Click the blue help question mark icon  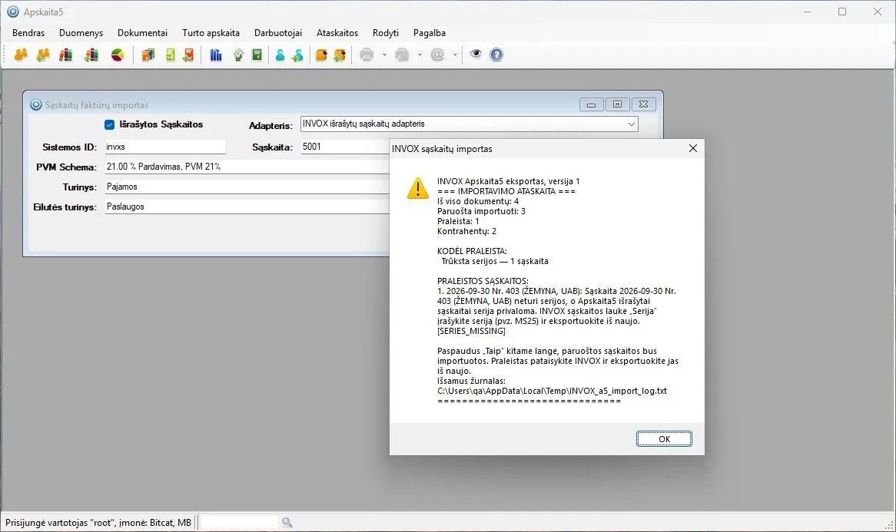[496, 55]
